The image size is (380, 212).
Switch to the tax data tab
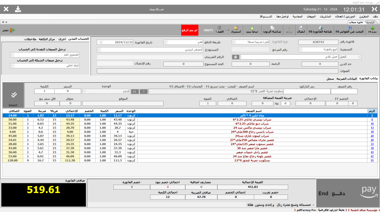click(347, 79)
